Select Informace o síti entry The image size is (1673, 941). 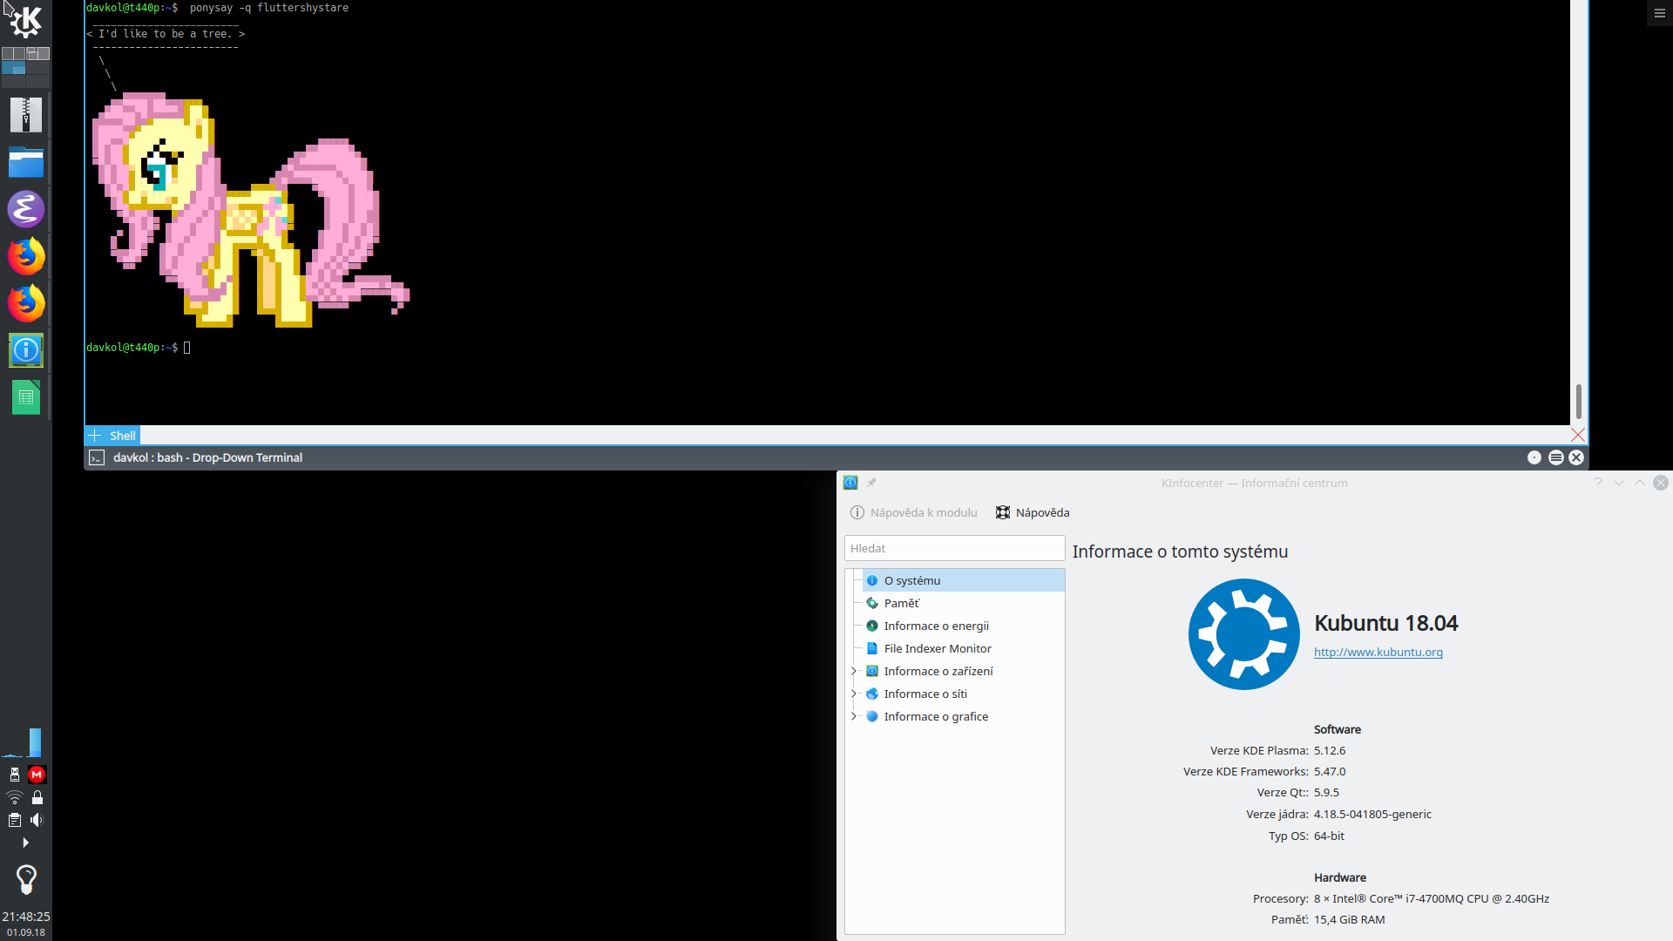[x=964, y=694]
